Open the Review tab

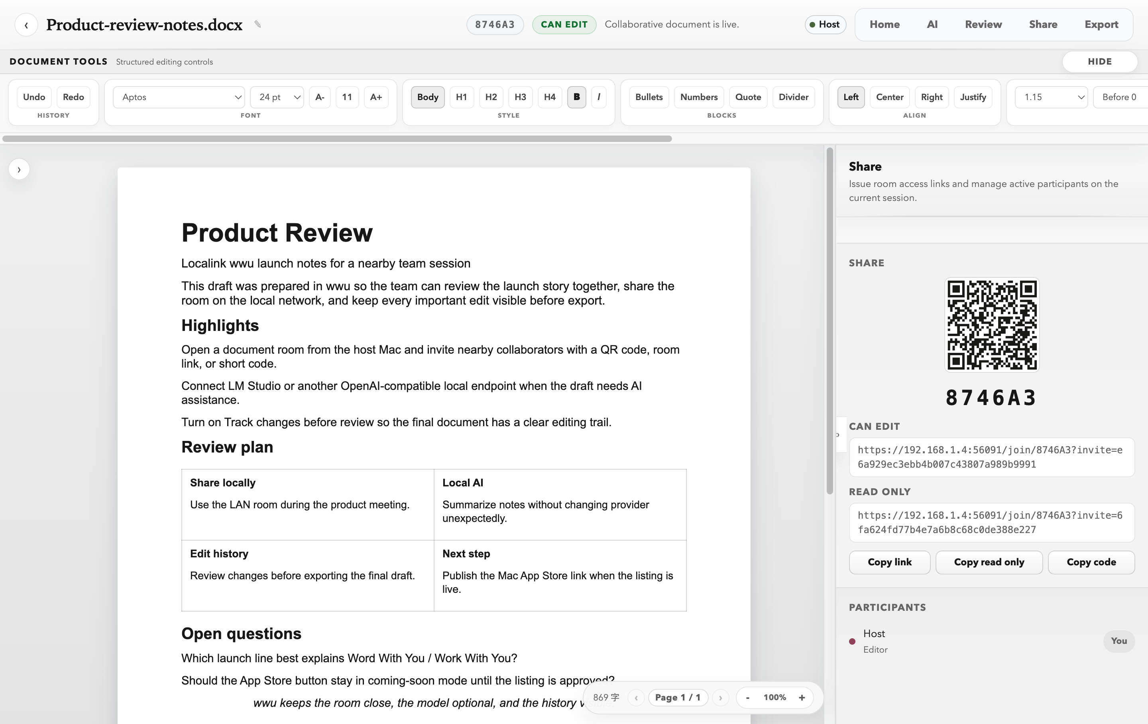[983, 24]
